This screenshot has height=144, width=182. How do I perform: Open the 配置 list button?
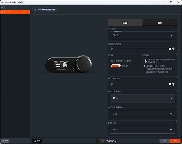pyautogui.click(x=37, y=141)
